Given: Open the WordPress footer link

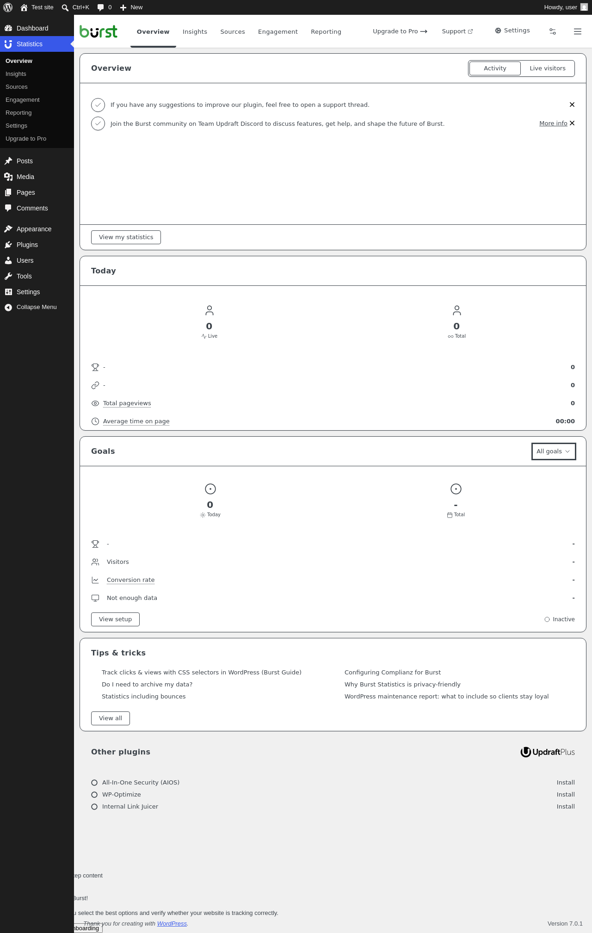Looking at the screenshot, I should click(x=172, y=924).
